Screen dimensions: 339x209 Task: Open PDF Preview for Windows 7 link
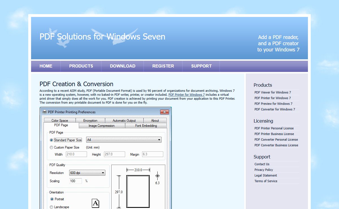(273, 104)
